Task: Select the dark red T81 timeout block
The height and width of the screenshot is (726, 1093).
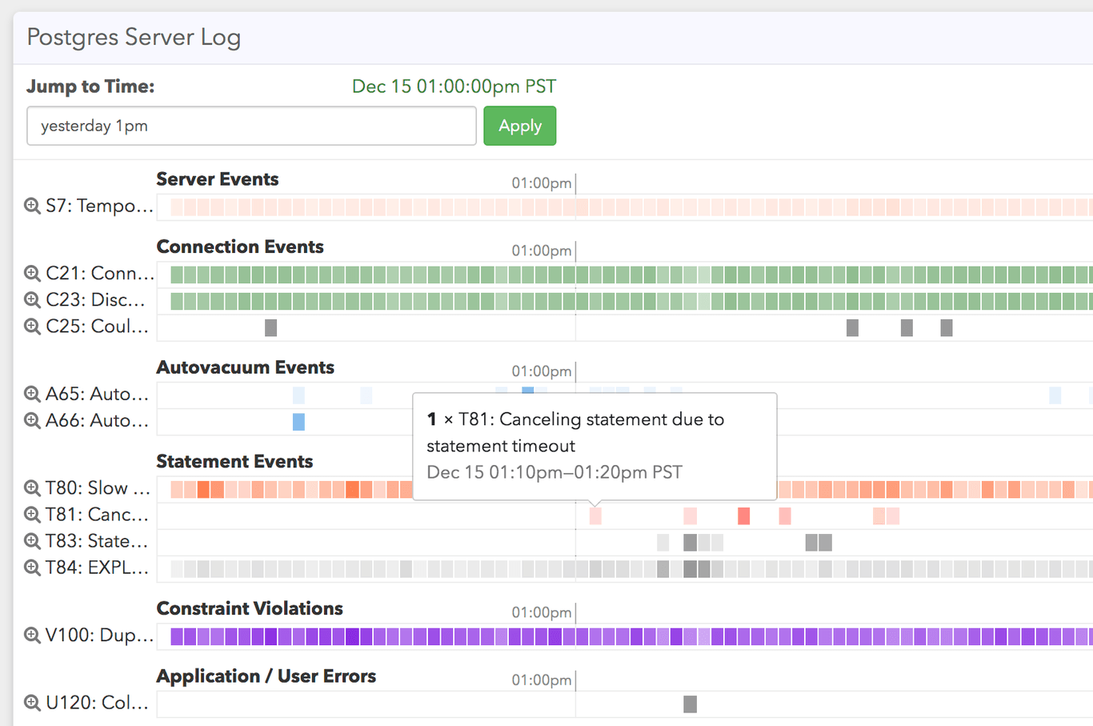Action: pyautogui.click(x=744, y=516)
